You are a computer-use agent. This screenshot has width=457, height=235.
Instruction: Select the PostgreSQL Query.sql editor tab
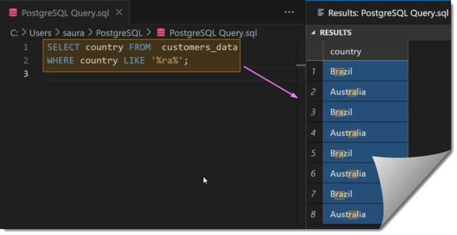pyautogui.click(x=65, y=12)
